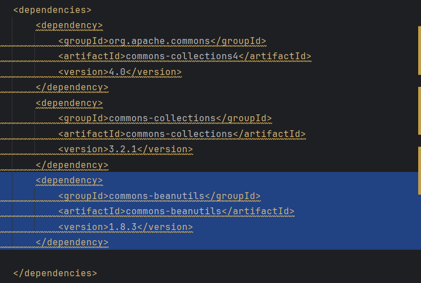
Task: Click the first opening dependency tag
Action: (x=69, y=25)
